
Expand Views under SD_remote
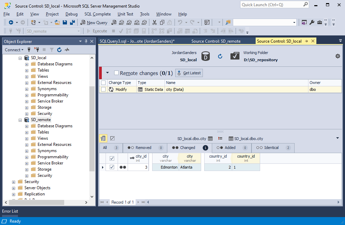(27, 139)
